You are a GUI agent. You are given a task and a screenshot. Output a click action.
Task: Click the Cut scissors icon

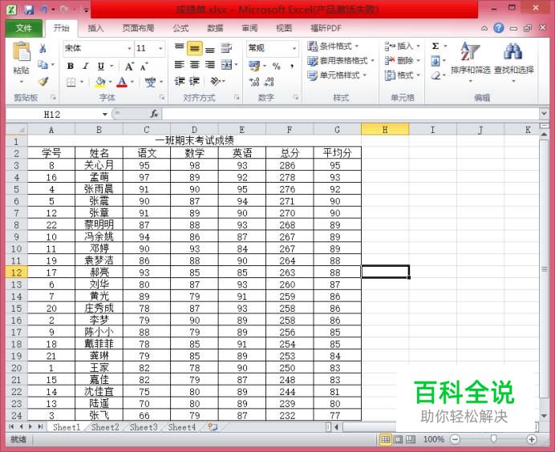[43, 48]
